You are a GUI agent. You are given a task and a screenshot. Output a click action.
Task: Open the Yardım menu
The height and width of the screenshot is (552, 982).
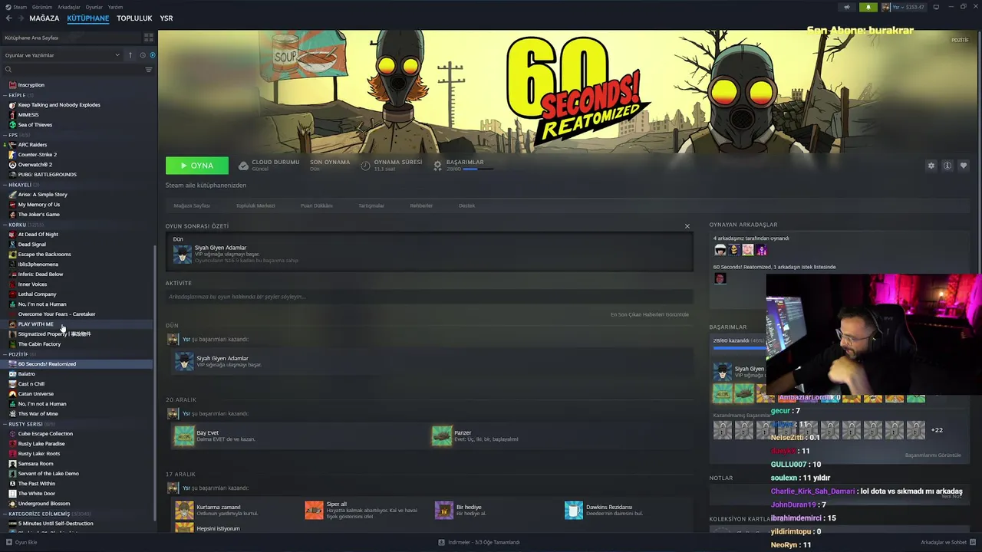click(x=115, y=7)
